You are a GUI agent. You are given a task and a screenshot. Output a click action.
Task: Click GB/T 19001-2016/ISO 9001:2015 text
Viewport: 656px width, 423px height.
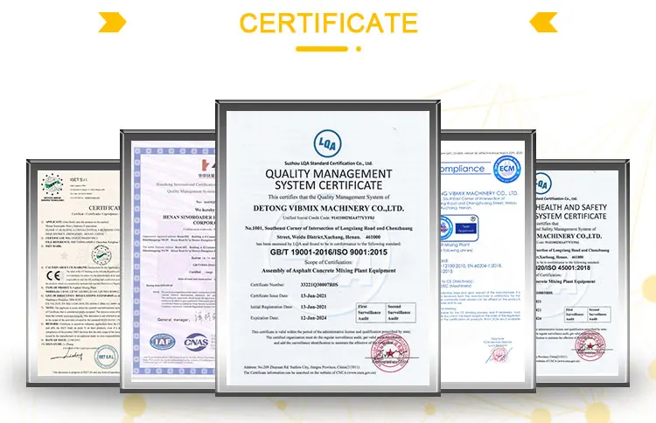329,252
